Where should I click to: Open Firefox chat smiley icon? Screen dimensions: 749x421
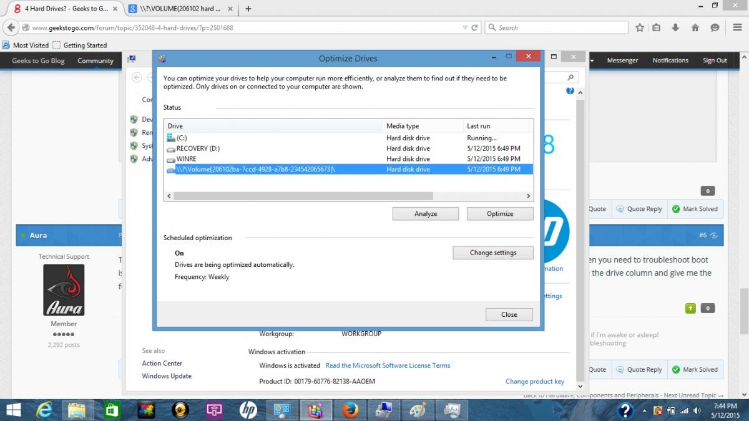(x=715, y=27)
